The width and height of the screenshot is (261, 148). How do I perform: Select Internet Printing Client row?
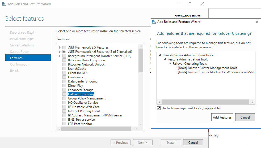pos(84,111)
